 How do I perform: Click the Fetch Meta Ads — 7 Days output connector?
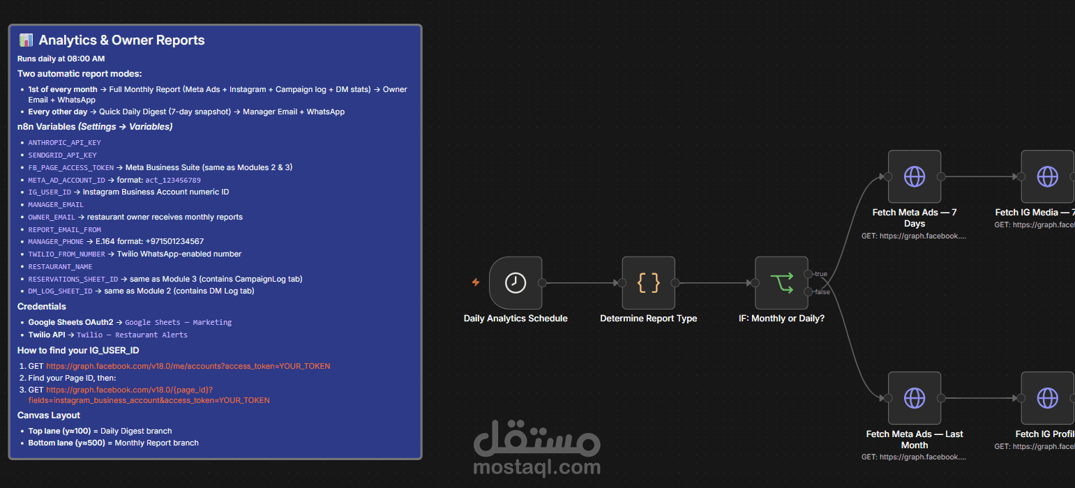coord(941,176)
